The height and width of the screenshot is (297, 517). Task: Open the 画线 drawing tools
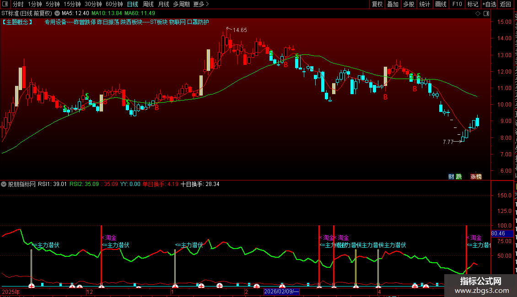[x=441, y=4]
